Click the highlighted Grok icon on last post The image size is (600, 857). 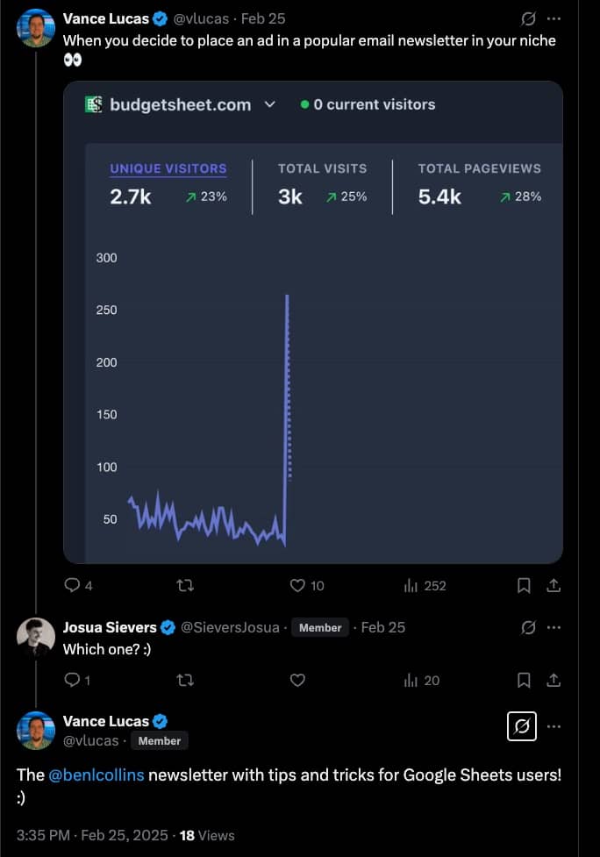[x=521, y=726]
